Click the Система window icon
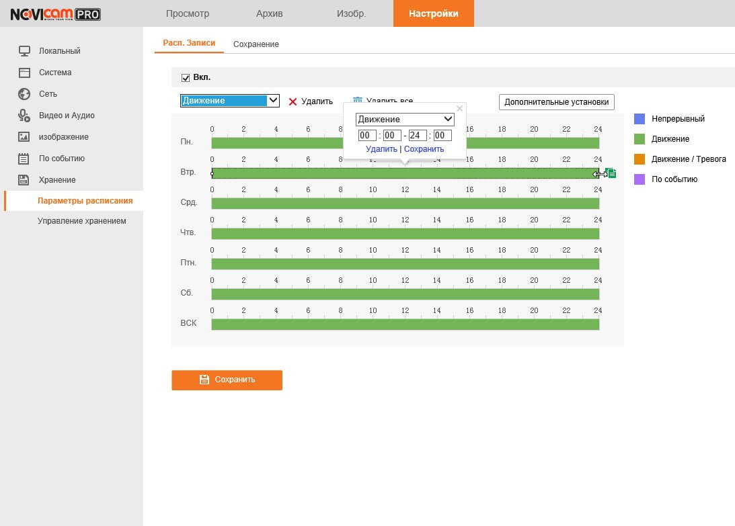 (24, 72)
